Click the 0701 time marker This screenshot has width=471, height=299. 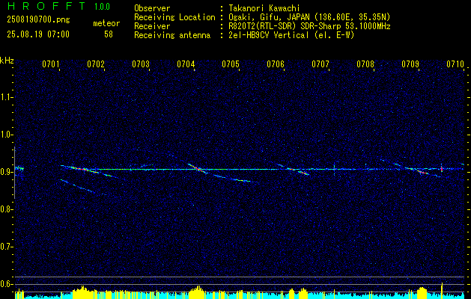pos(51,64)
